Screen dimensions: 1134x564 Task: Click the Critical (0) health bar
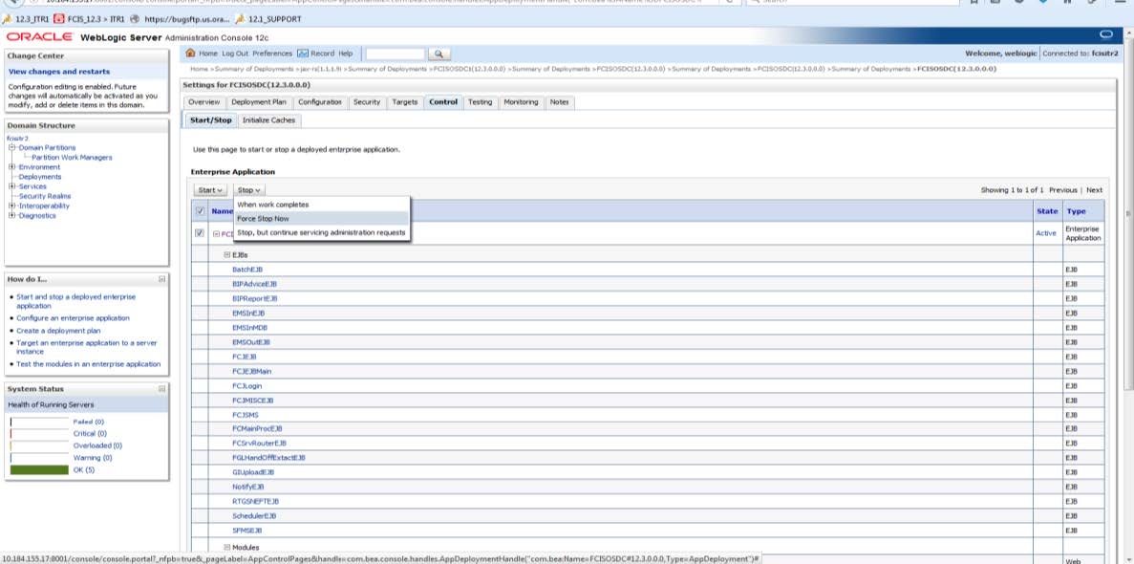tap(40, 433)
